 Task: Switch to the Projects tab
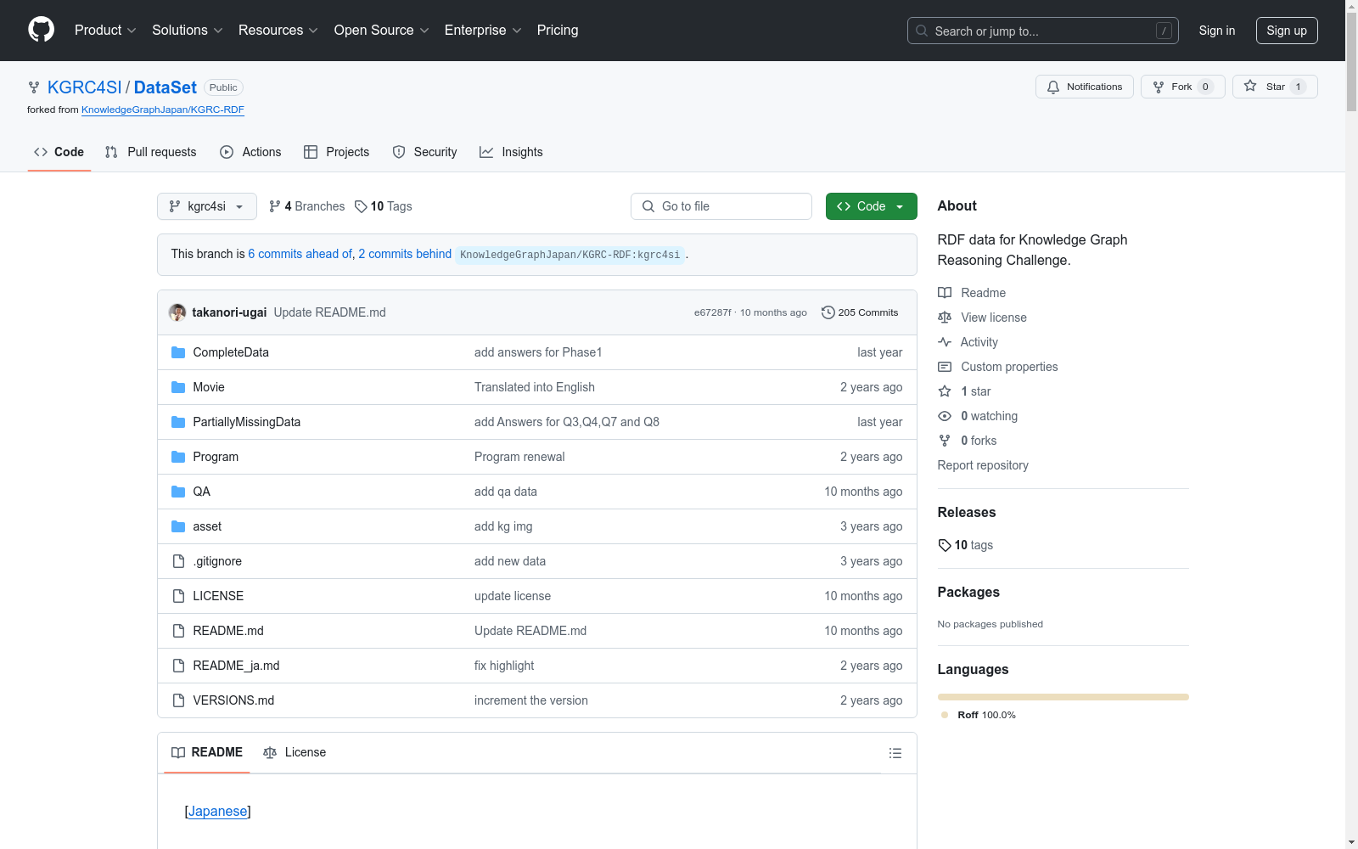[x=337, y=152]
